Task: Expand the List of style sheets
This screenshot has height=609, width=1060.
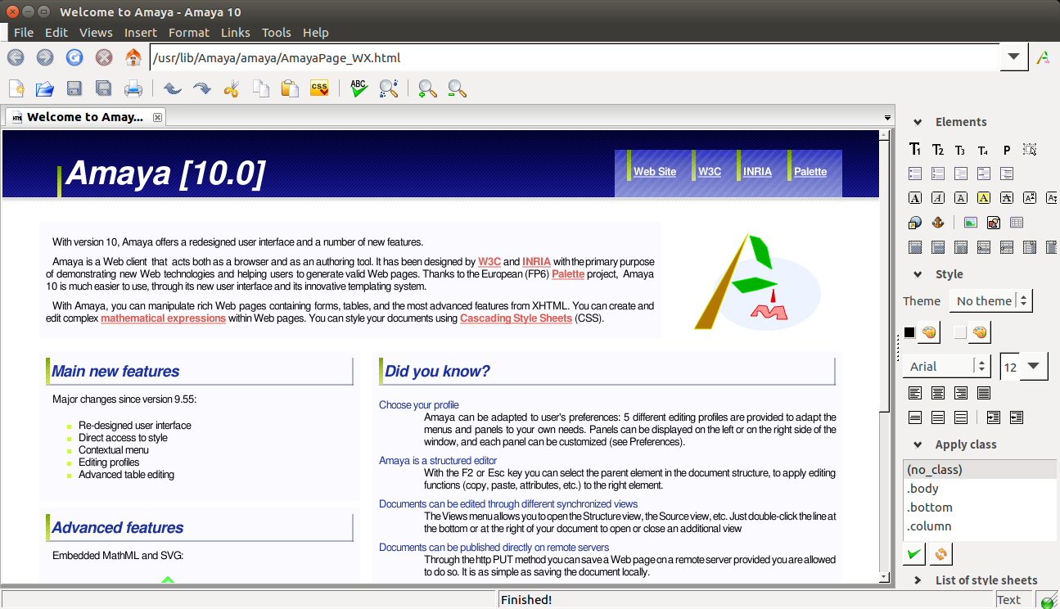Action: [918, 580]
